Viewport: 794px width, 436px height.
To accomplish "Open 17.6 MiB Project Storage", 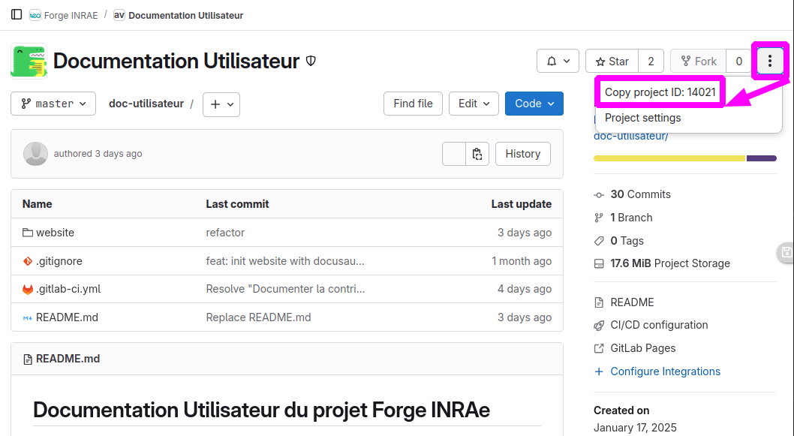I will 670,263.
